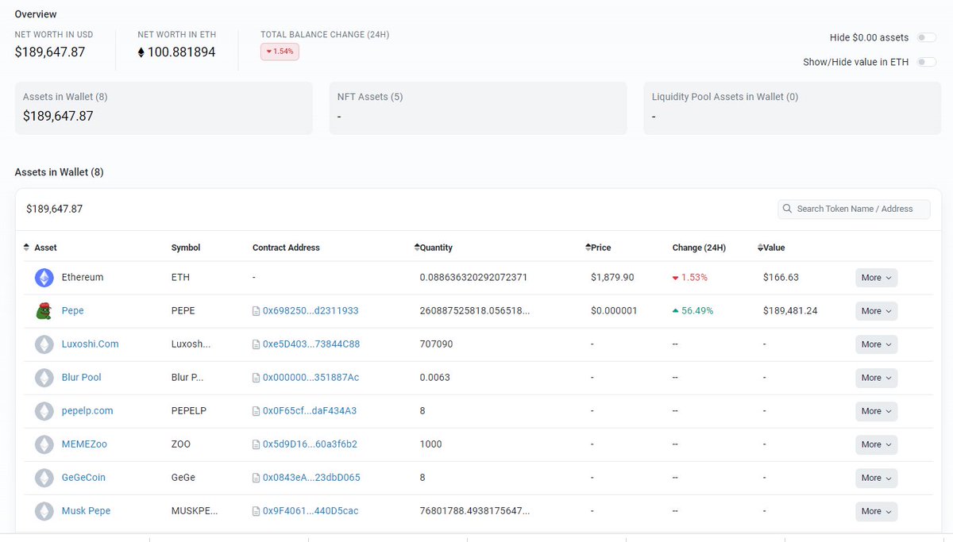Click the contract document icon for Luxoshi.Com
This screenshot has height=542, width=953.
[x=256, y=344]
